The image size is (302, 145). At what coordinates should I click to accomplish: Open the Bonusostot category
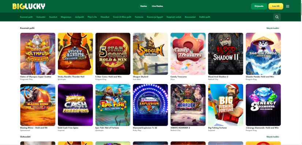tap(190, 17)
